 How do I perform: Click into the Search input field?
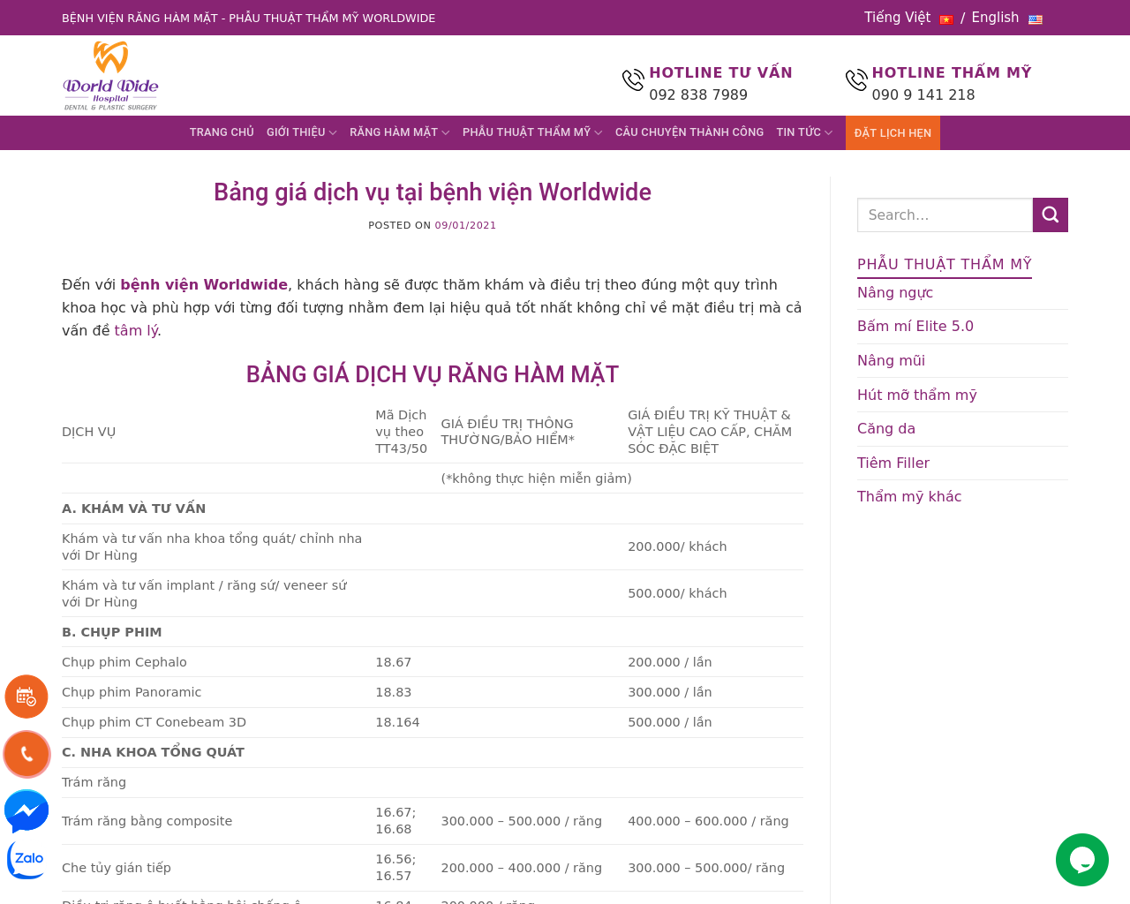944,215
